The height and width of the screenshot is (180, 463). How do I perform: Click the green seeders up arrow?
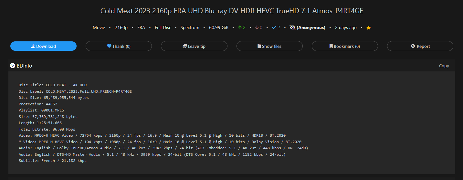(240, 28)
